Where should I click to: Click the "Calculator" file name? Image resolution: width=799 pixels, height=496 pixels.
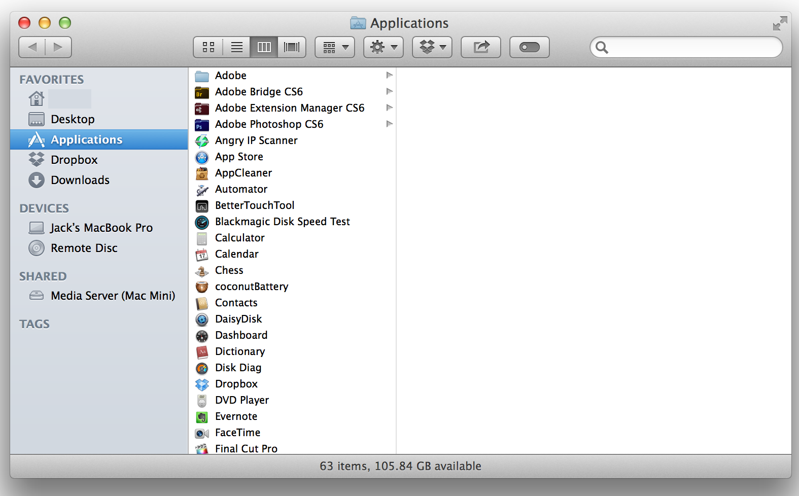click(x=240, y=238)
